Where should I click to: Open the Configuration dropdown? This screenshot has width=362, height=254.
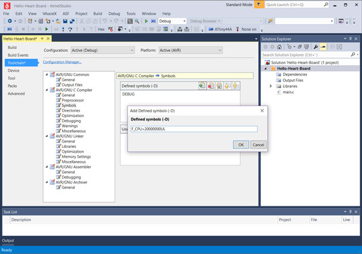103,50
